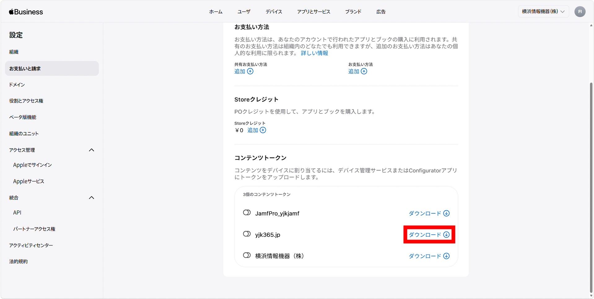Click the yjk365.jp token name
Viewport: 594px width, 299px height.
[268, 235]
